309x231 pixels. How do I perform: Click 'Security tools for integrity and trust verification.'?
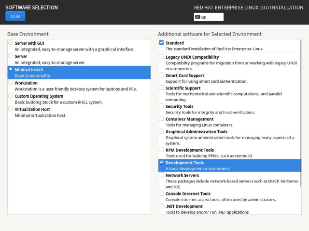[210, 112]
